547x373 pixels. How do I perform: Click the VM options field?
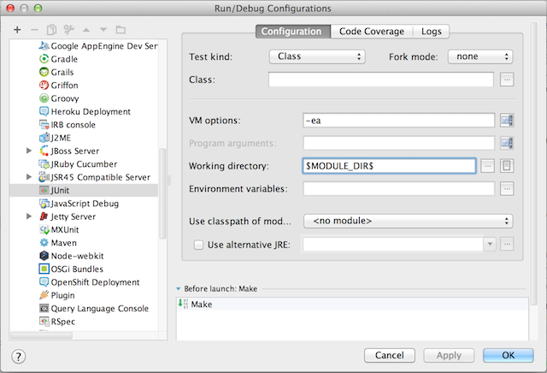pos(399,121)
